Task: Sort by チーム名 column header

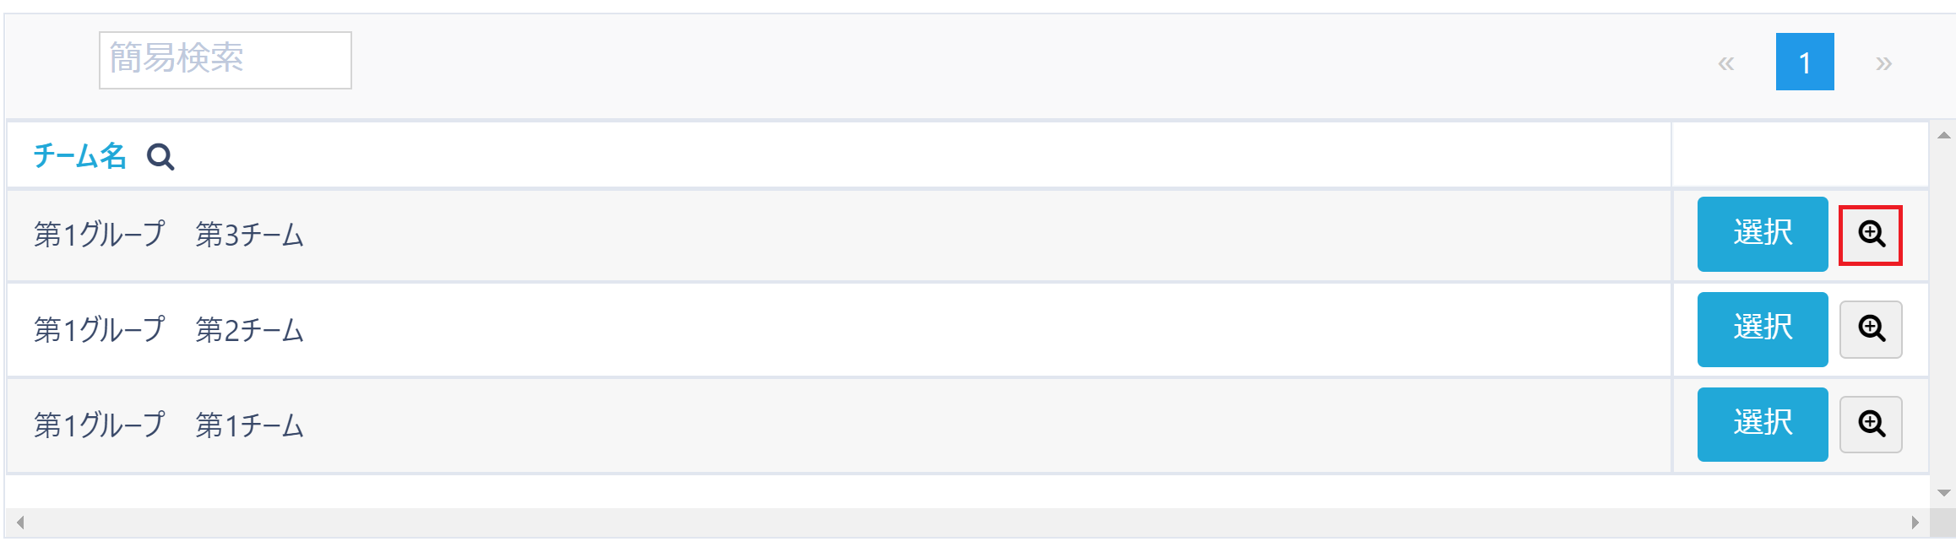Action: pyautogui.click(x=79, y=156)
